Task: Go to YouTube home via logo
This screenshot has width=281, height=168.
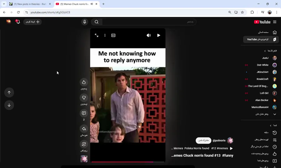Action: pos(262,22)
